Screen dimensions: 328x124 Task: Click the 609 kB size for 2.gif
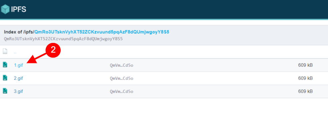(306, 78)
